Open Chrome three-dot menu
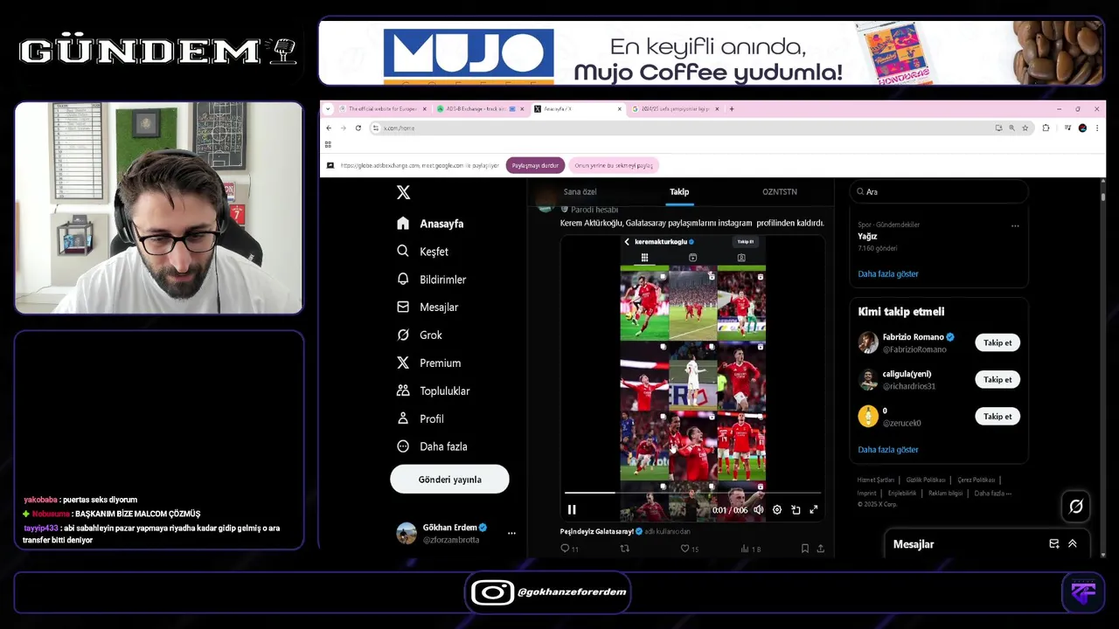Screen dimensions: 1119x629 (1097, 128)
